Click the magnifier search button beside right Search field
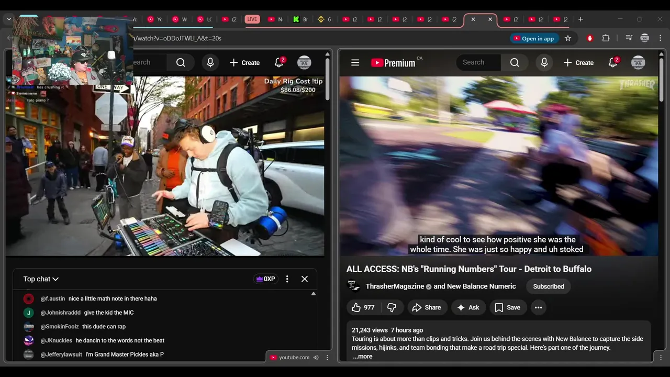The width and height of the screenshot is (670, 377). [515, 63]
